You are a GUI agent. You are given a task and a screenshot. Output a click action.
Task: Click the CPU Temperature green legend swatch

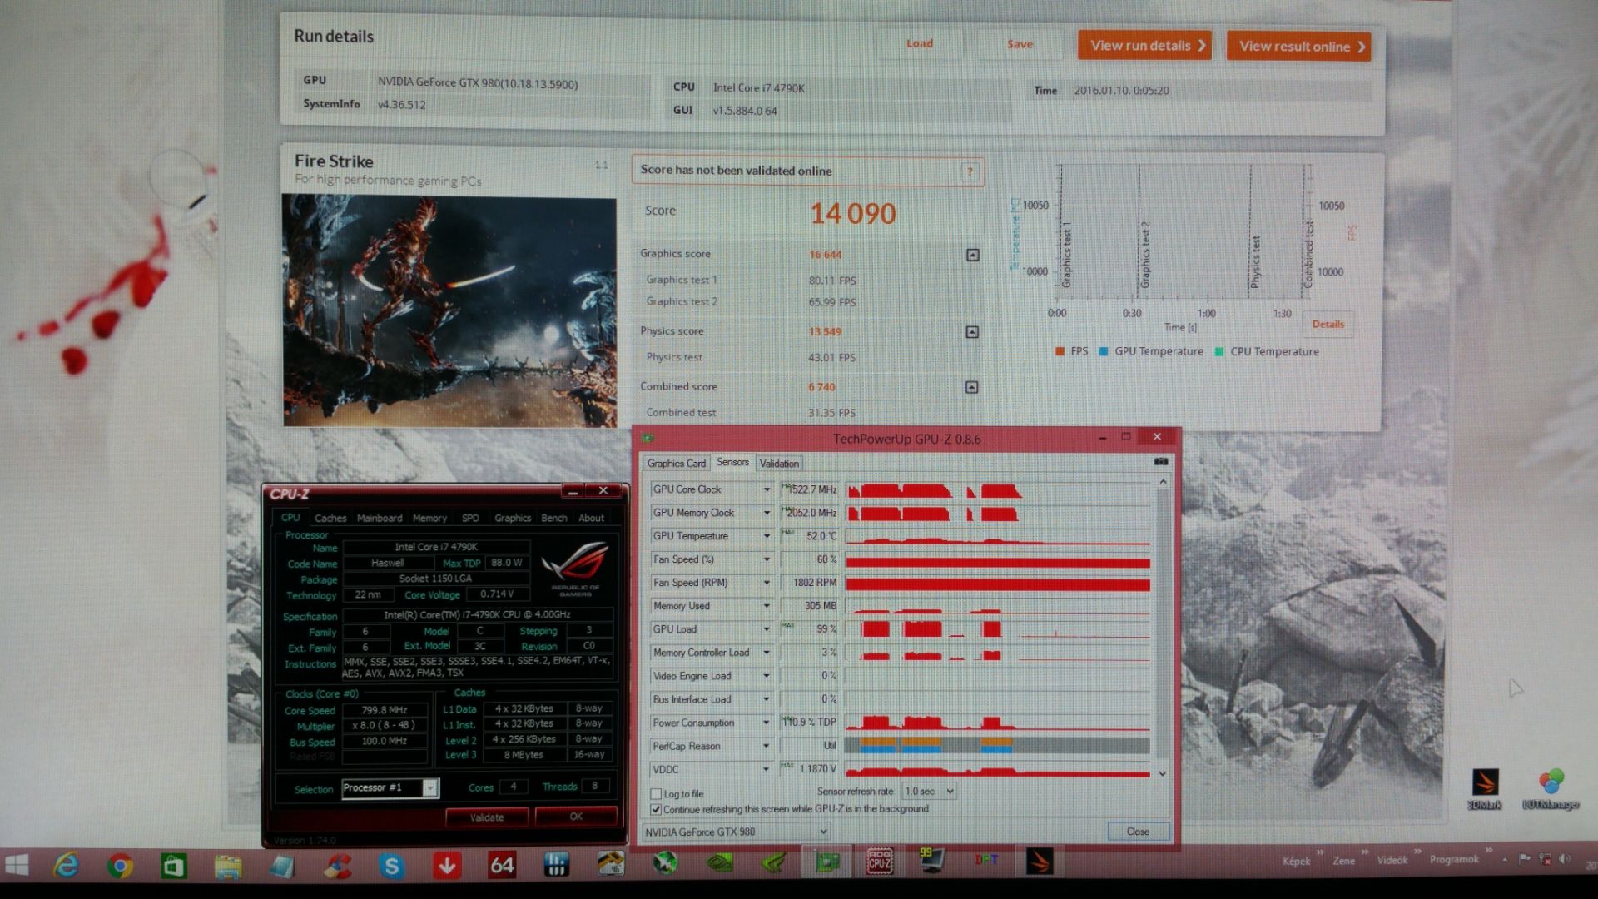pos(1219,351)
